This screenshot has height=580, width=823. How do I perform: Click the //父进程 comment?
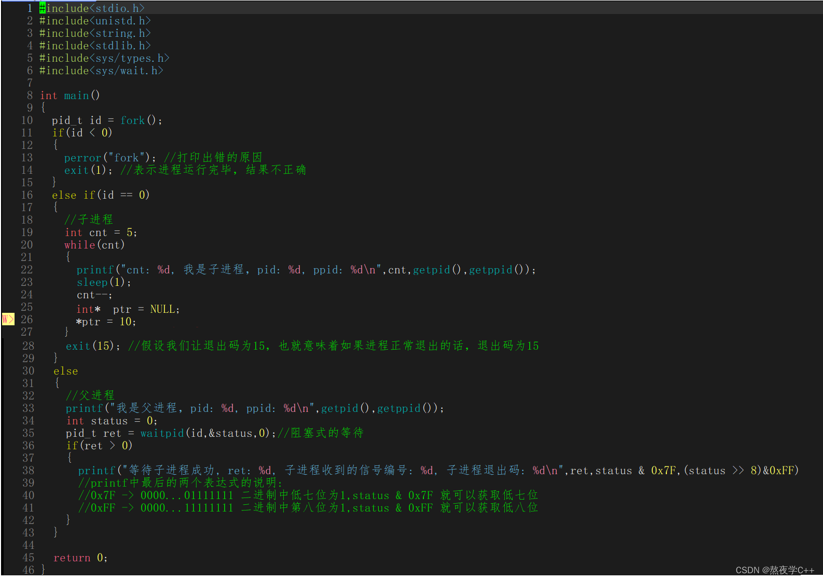tap(90, 395)
